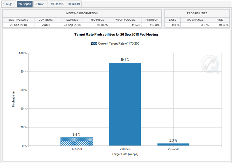The height and width of the screenshot is (163, 232).
Task: Click the 11,526 prior volume value
Action: tap(136, 25)
